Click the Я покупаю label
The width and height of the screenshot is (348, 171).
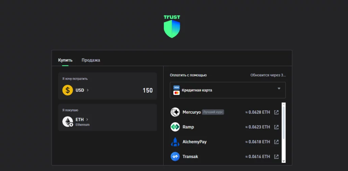[x=70, y=110]
